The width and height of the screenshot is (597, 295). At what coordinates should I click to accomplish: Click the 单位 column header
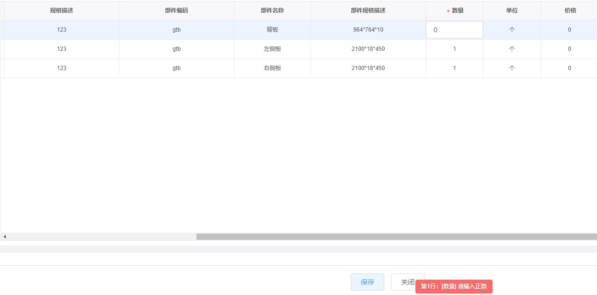click(x=512, y=11)
